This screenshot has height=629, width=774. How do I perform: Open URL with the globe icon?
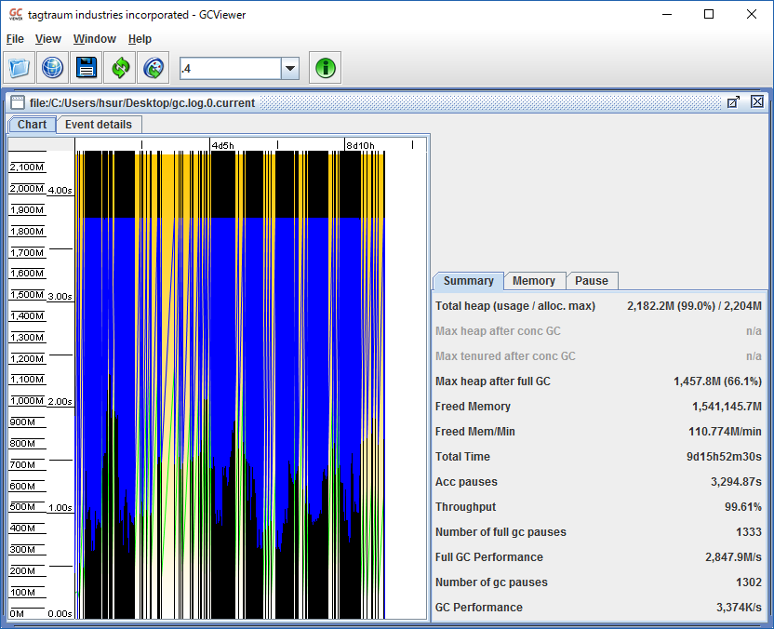[x=53, y=68]
